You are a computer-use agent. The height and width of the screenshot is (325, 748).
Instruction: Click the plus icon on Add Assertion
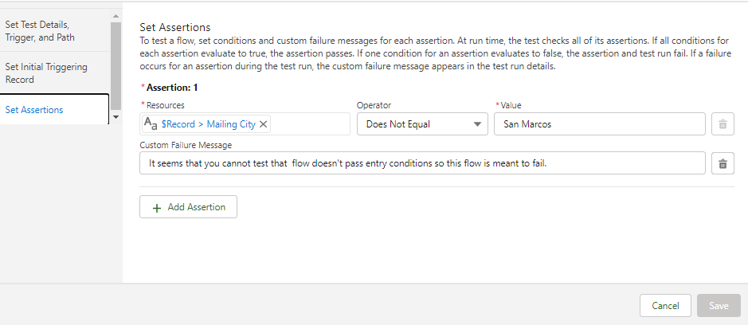coord(156,207)
